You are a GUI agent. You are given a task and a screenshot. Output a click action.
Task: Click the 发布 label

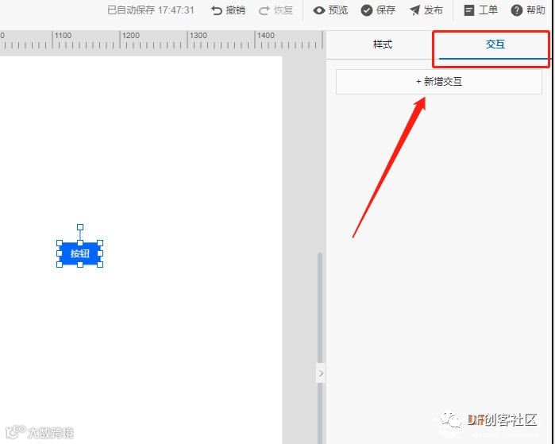point(434,10)
